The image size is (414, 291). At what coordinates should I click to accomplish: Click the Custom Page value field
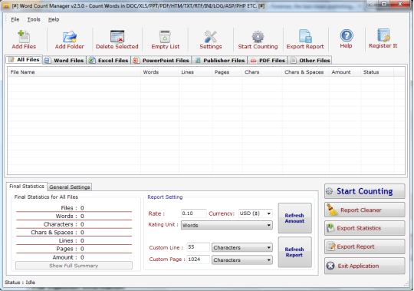click(198, 260)
